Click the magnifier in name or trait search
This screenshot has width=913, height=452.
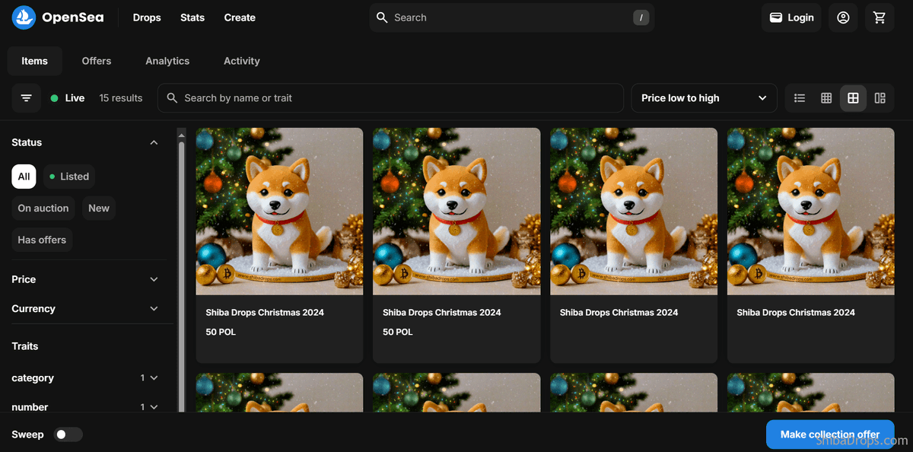pyautogui.click(x=172, y=98)
